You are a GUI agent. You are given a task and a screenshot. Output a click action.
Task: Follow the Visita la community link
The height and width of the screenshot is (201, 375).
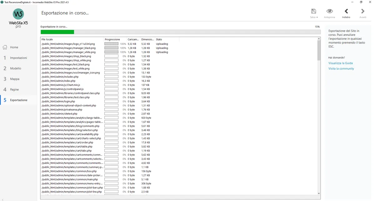[341, 69]
